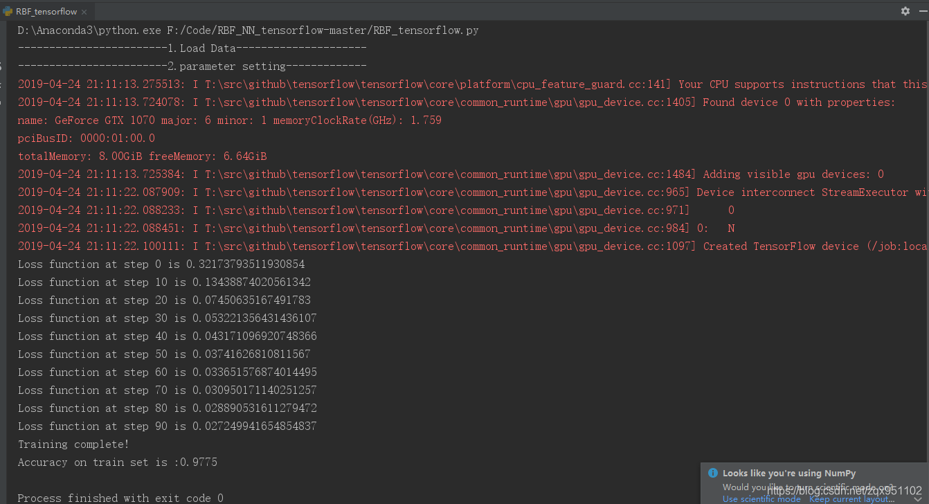Viewport: 929px width, 504px height.
Task: Expand the NumPy notification chevron
Action: [x=918, y=498]
